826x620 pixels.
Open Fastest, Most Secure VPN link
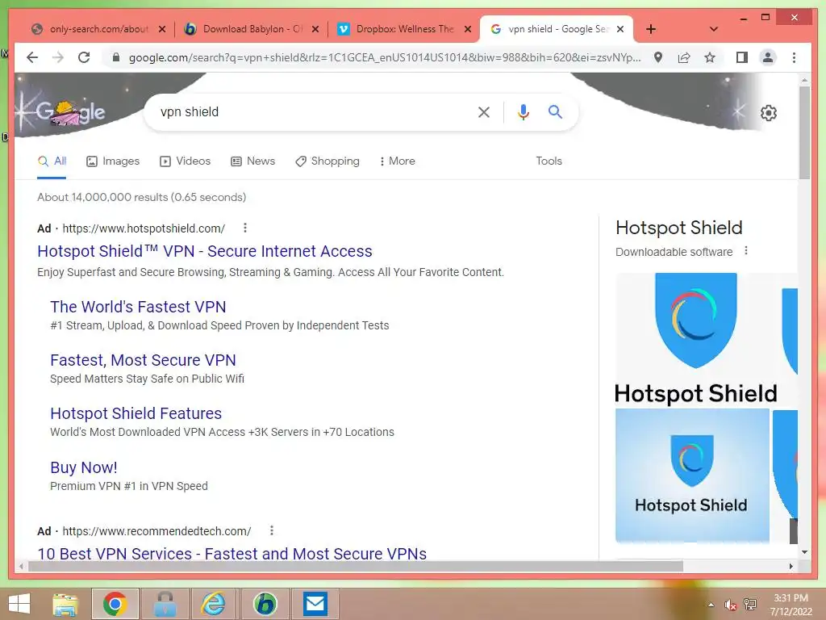pos(143,359)
